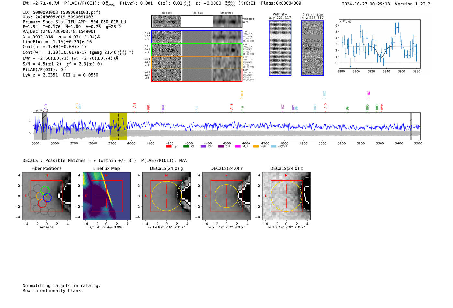Click the magenta OII line marker near 5240 Å
Screen dimensions: 453x308
pos(368,95)
